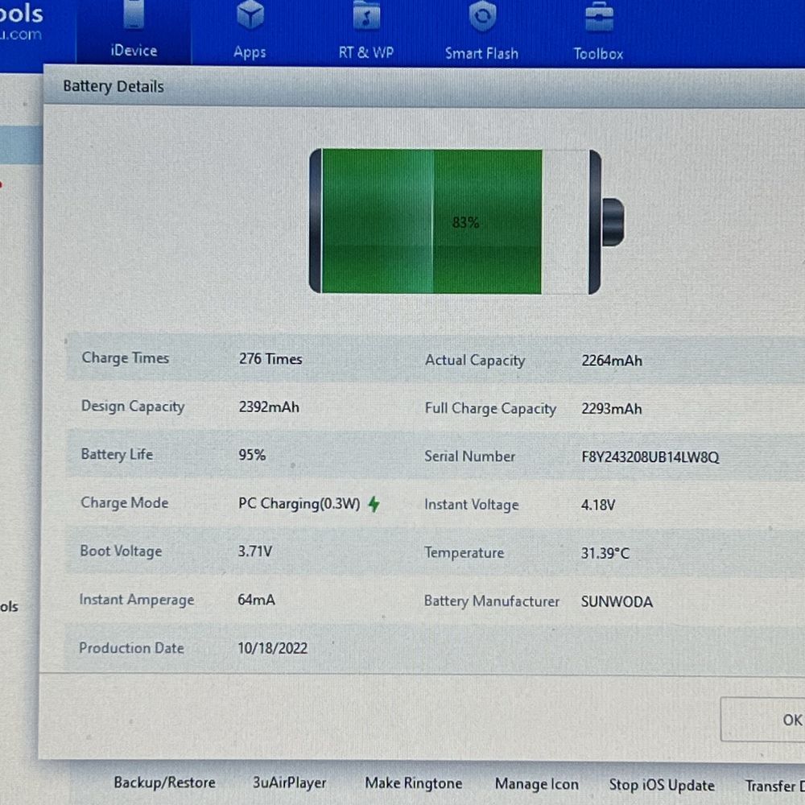Image resolution: width=805 pixels, height=805 pixels.
Task: Select the 10/18/2022 date value
Action: click(273, 648)
